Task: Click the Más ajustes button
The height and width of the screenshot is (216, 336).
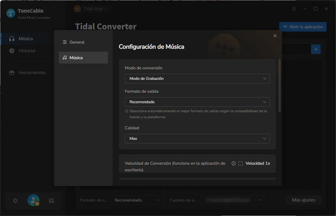Action: coord(304,200)
